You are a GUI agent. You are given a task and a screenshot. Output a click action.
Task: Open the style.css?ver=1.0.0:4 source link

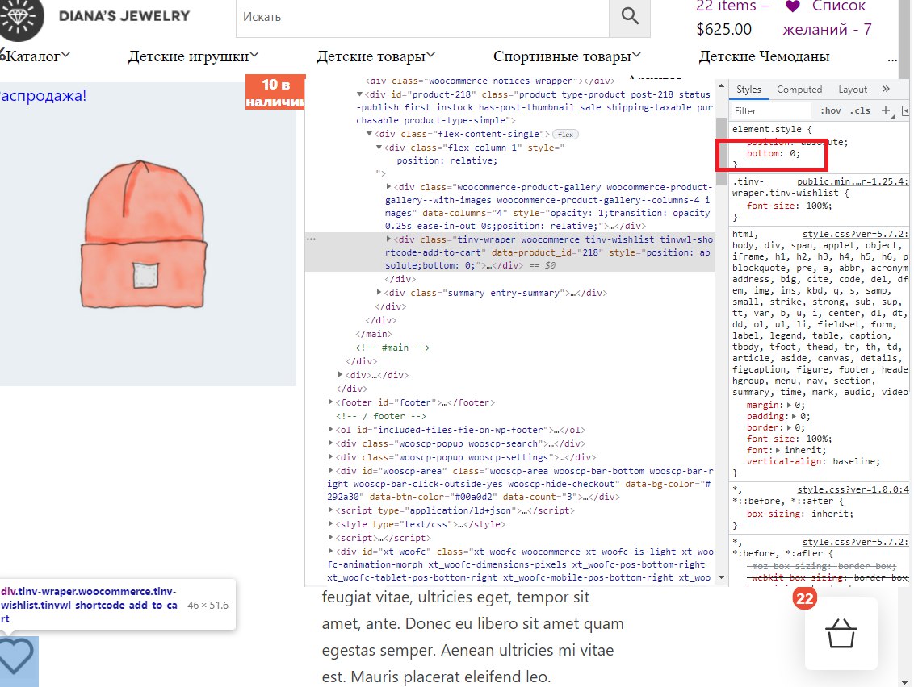click(853, 489)
